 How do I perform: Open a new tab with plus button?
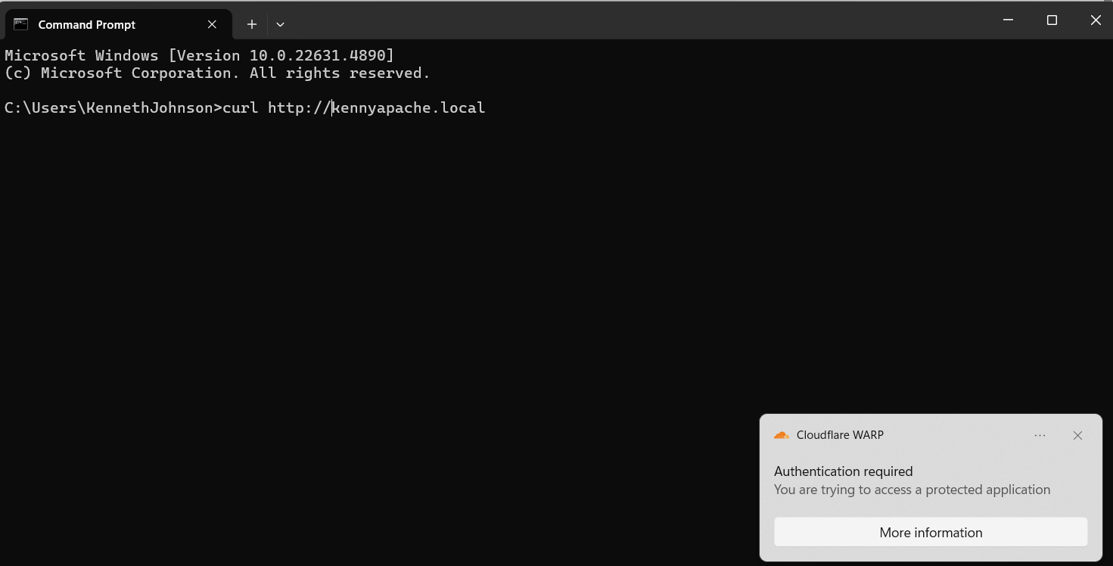coord(252,24)
